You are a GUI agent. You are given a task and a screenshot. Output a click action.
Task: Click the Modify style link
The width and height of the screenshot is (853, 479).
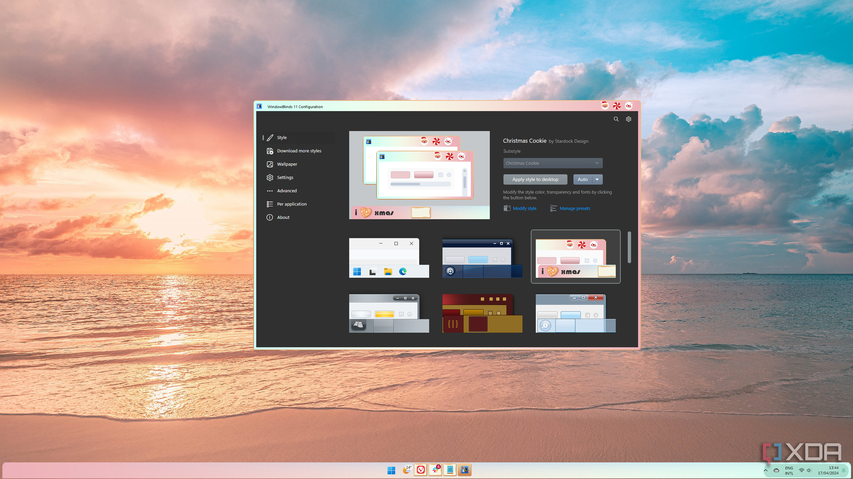click(524, 209)
